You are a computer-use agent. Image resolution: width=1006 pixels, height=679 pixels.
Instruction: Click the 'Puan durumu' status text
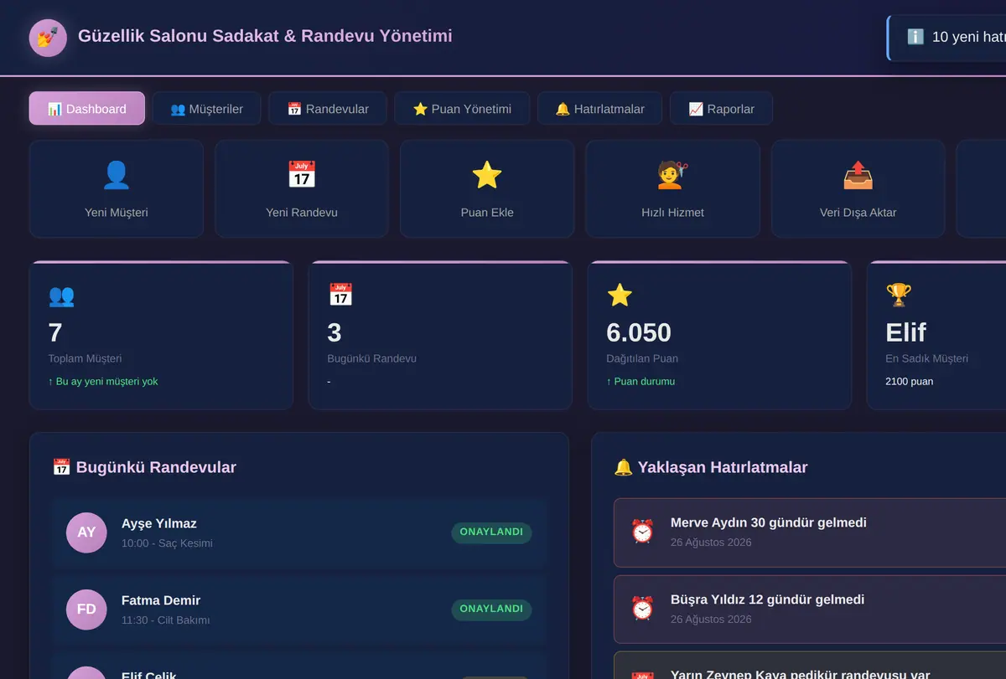pos(640,382)
